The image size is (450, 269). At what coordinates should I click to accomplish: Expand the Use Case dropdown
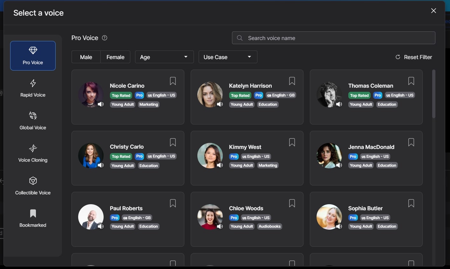click(228, 57)
